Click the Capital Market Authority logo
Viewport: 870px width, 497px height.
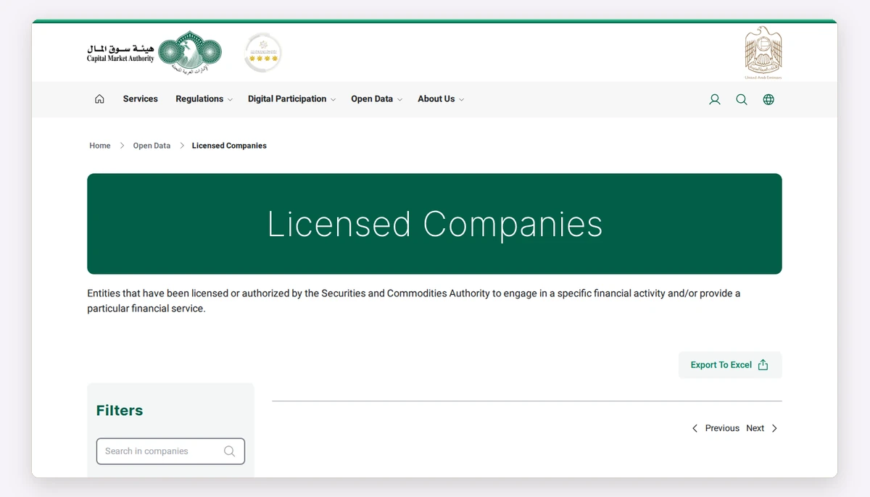(x=154, y=52)
